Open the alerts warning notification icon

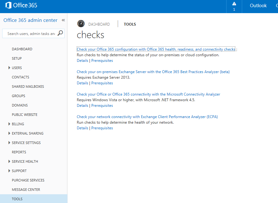point(234,4)
